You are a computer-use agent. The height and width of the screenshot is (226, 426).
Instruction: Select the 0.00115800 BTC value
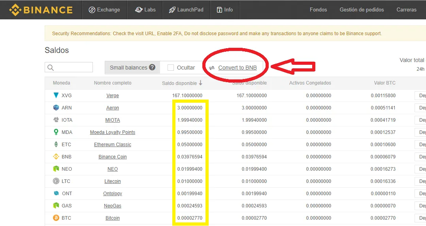383,96
